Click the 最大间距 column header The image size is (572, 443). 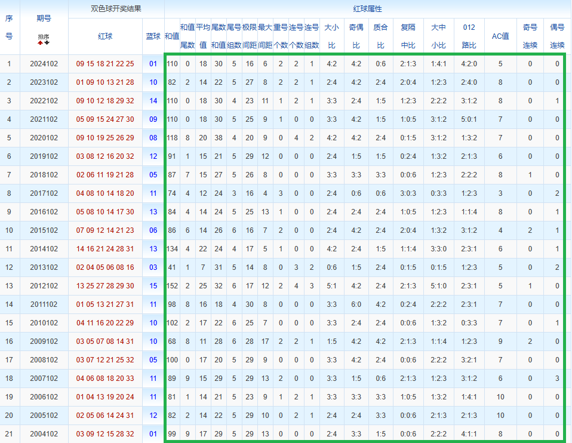tap(265, 36)
